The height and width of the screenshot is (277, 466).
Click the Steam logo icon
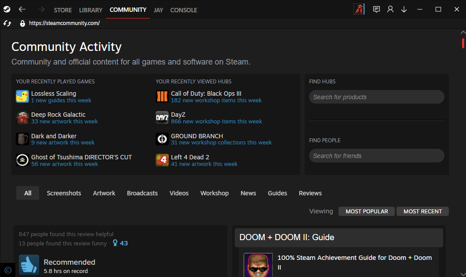pyautogui.click(x=7, y=10)
